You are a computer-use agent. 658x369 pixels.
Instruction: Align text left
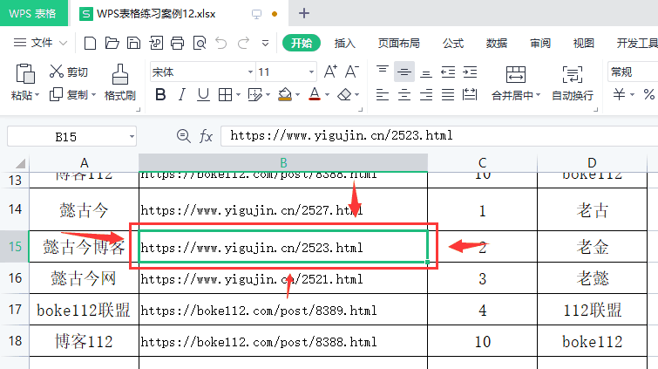click(x=383, y=94)
